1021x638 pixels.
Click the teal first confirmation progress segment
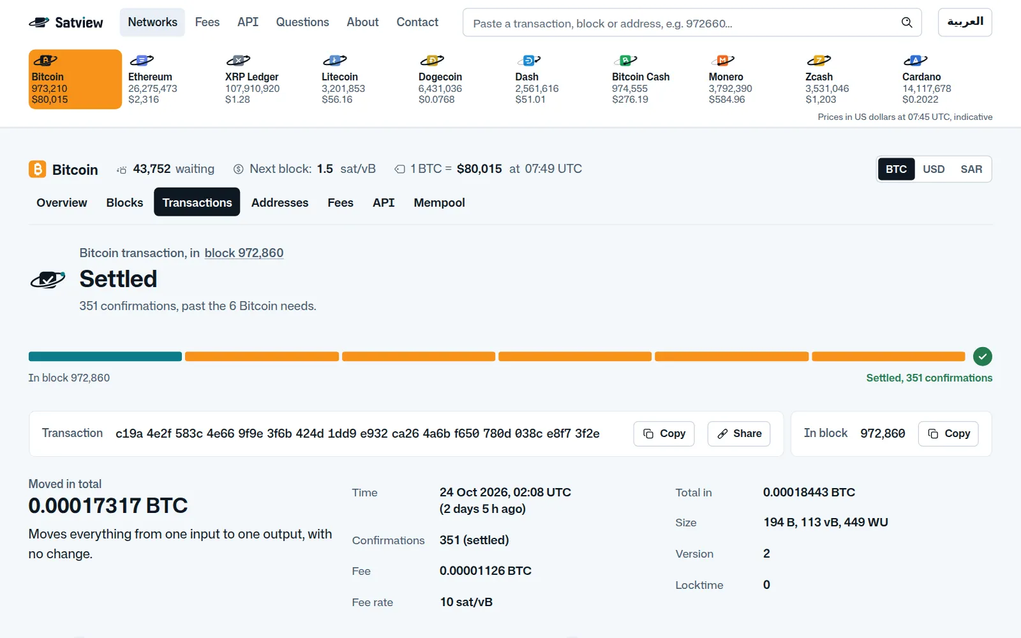point(105,357)
